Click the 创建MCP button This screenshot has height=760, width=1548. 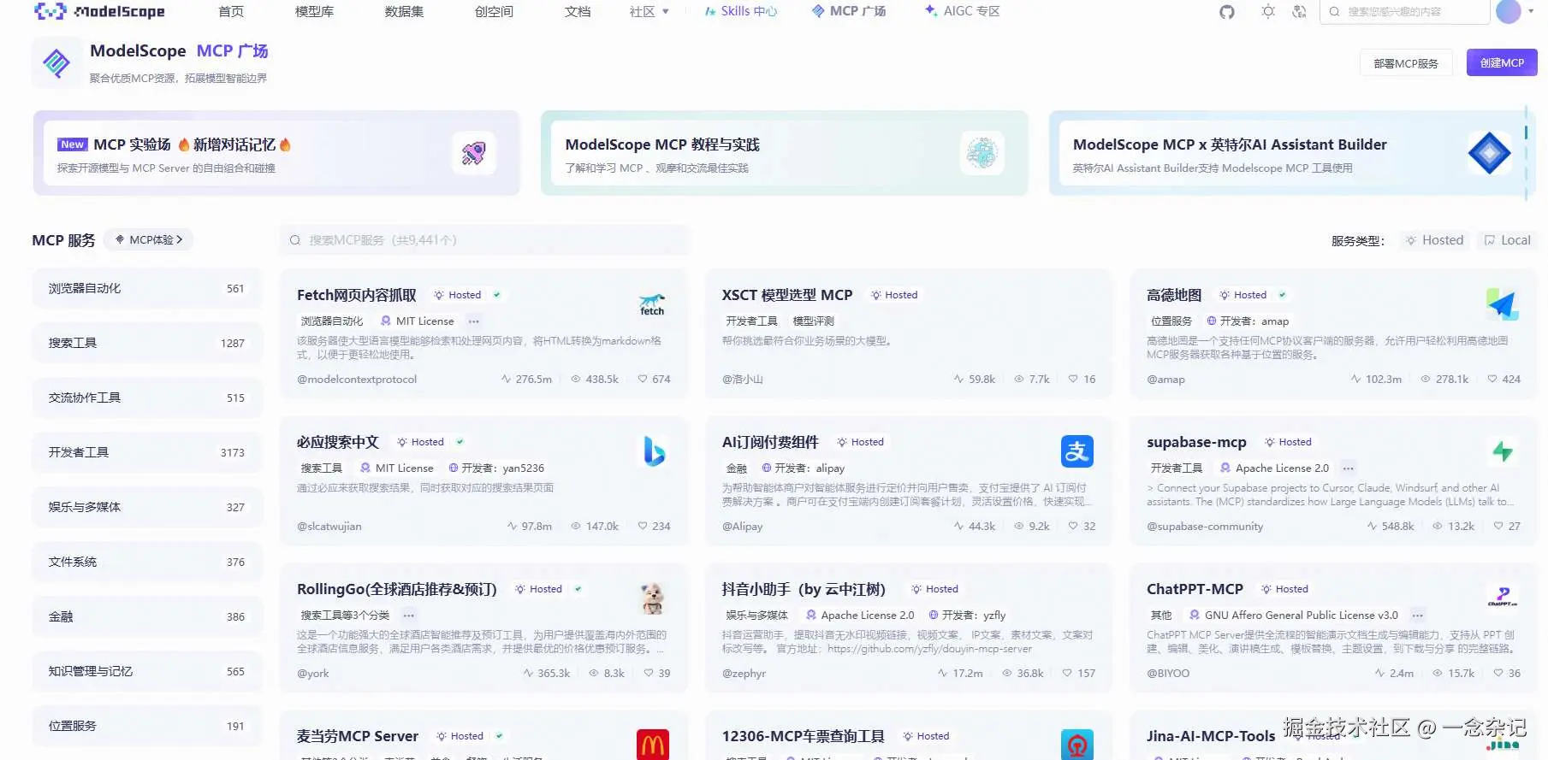click(x=1502, y=62)
